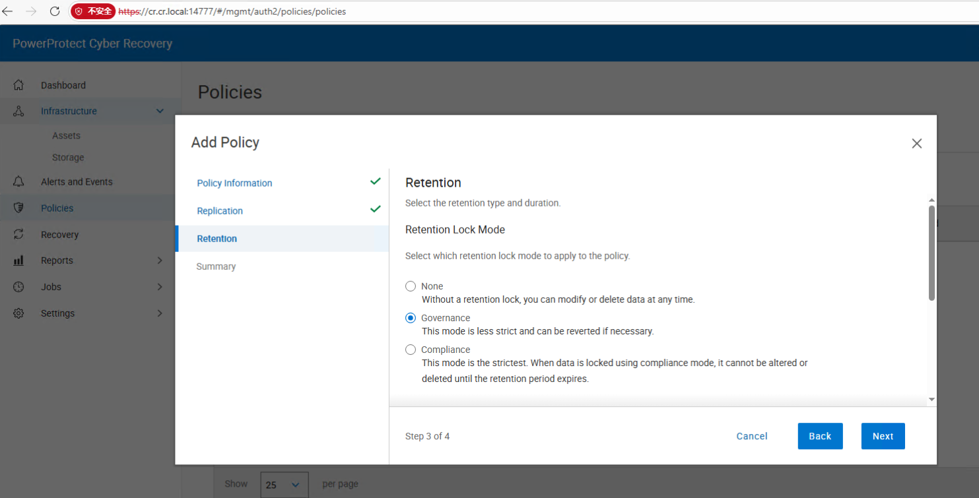Click the Back button
This screenshot has width=979, height=498.
(x=820, y=436)
